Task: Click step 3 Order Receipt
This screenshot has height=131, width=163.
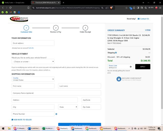Action: 85,29
